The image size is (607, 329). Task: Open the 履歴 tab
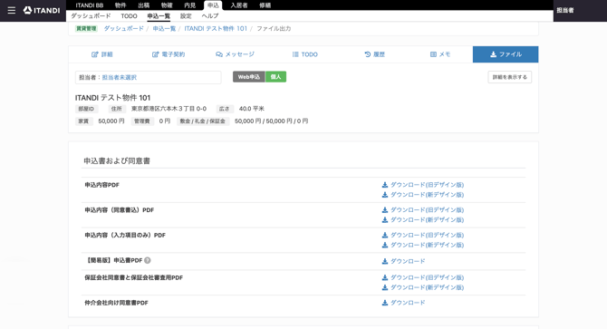point(375,54)
